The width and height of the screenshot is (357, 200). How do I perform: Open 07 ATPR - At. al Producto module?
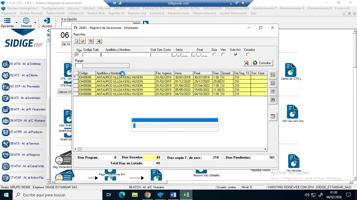[x=23, y=132]
